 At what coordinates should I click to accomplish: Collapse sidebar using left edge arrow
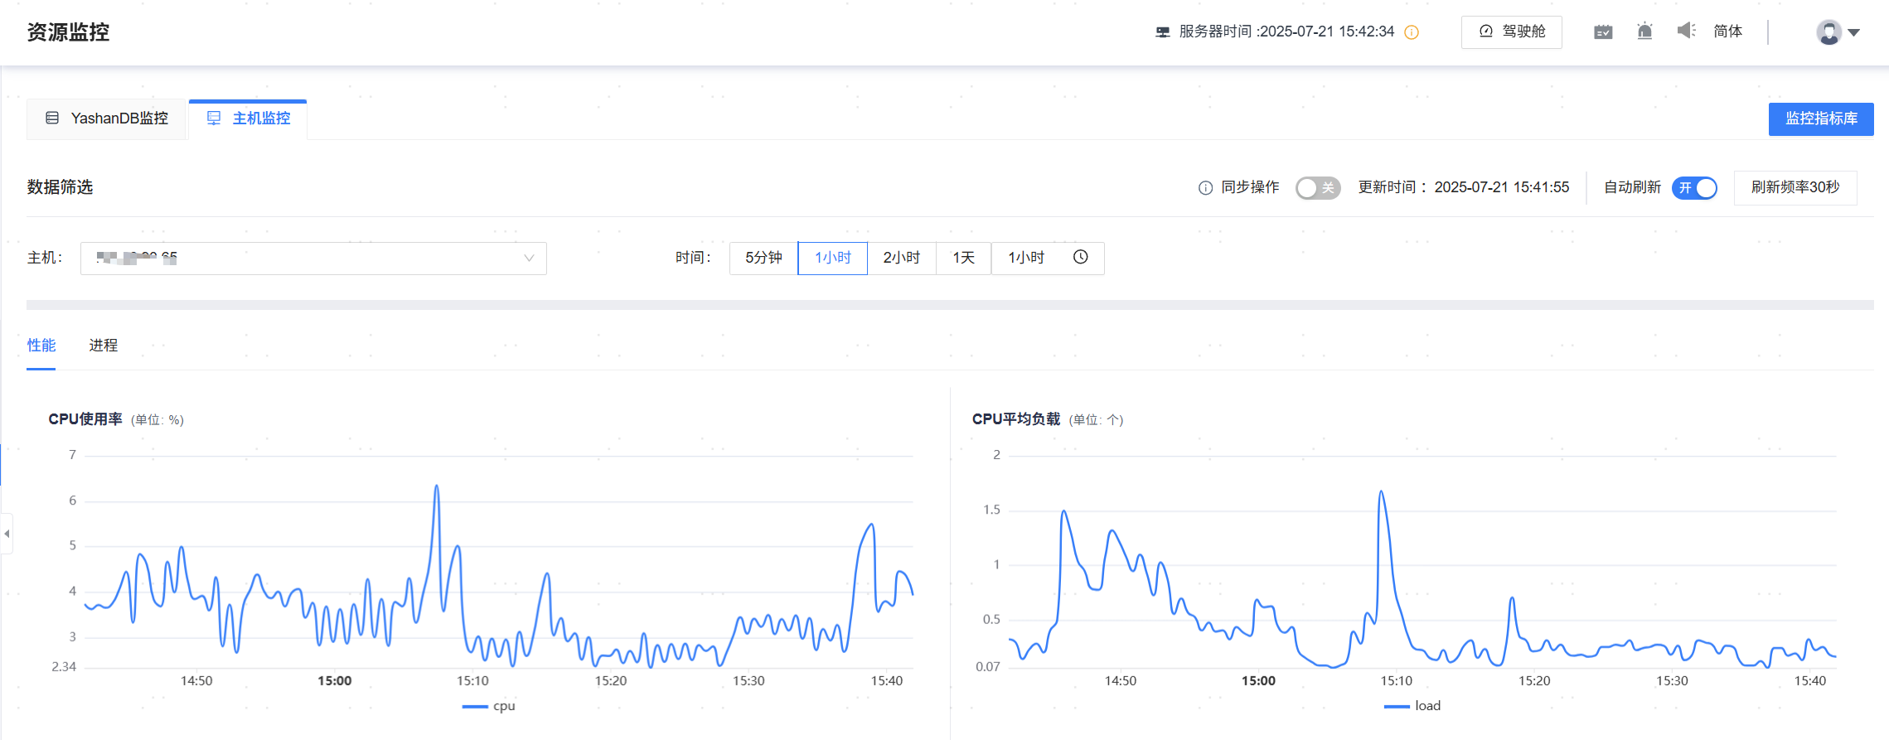(x=7, y=534)
